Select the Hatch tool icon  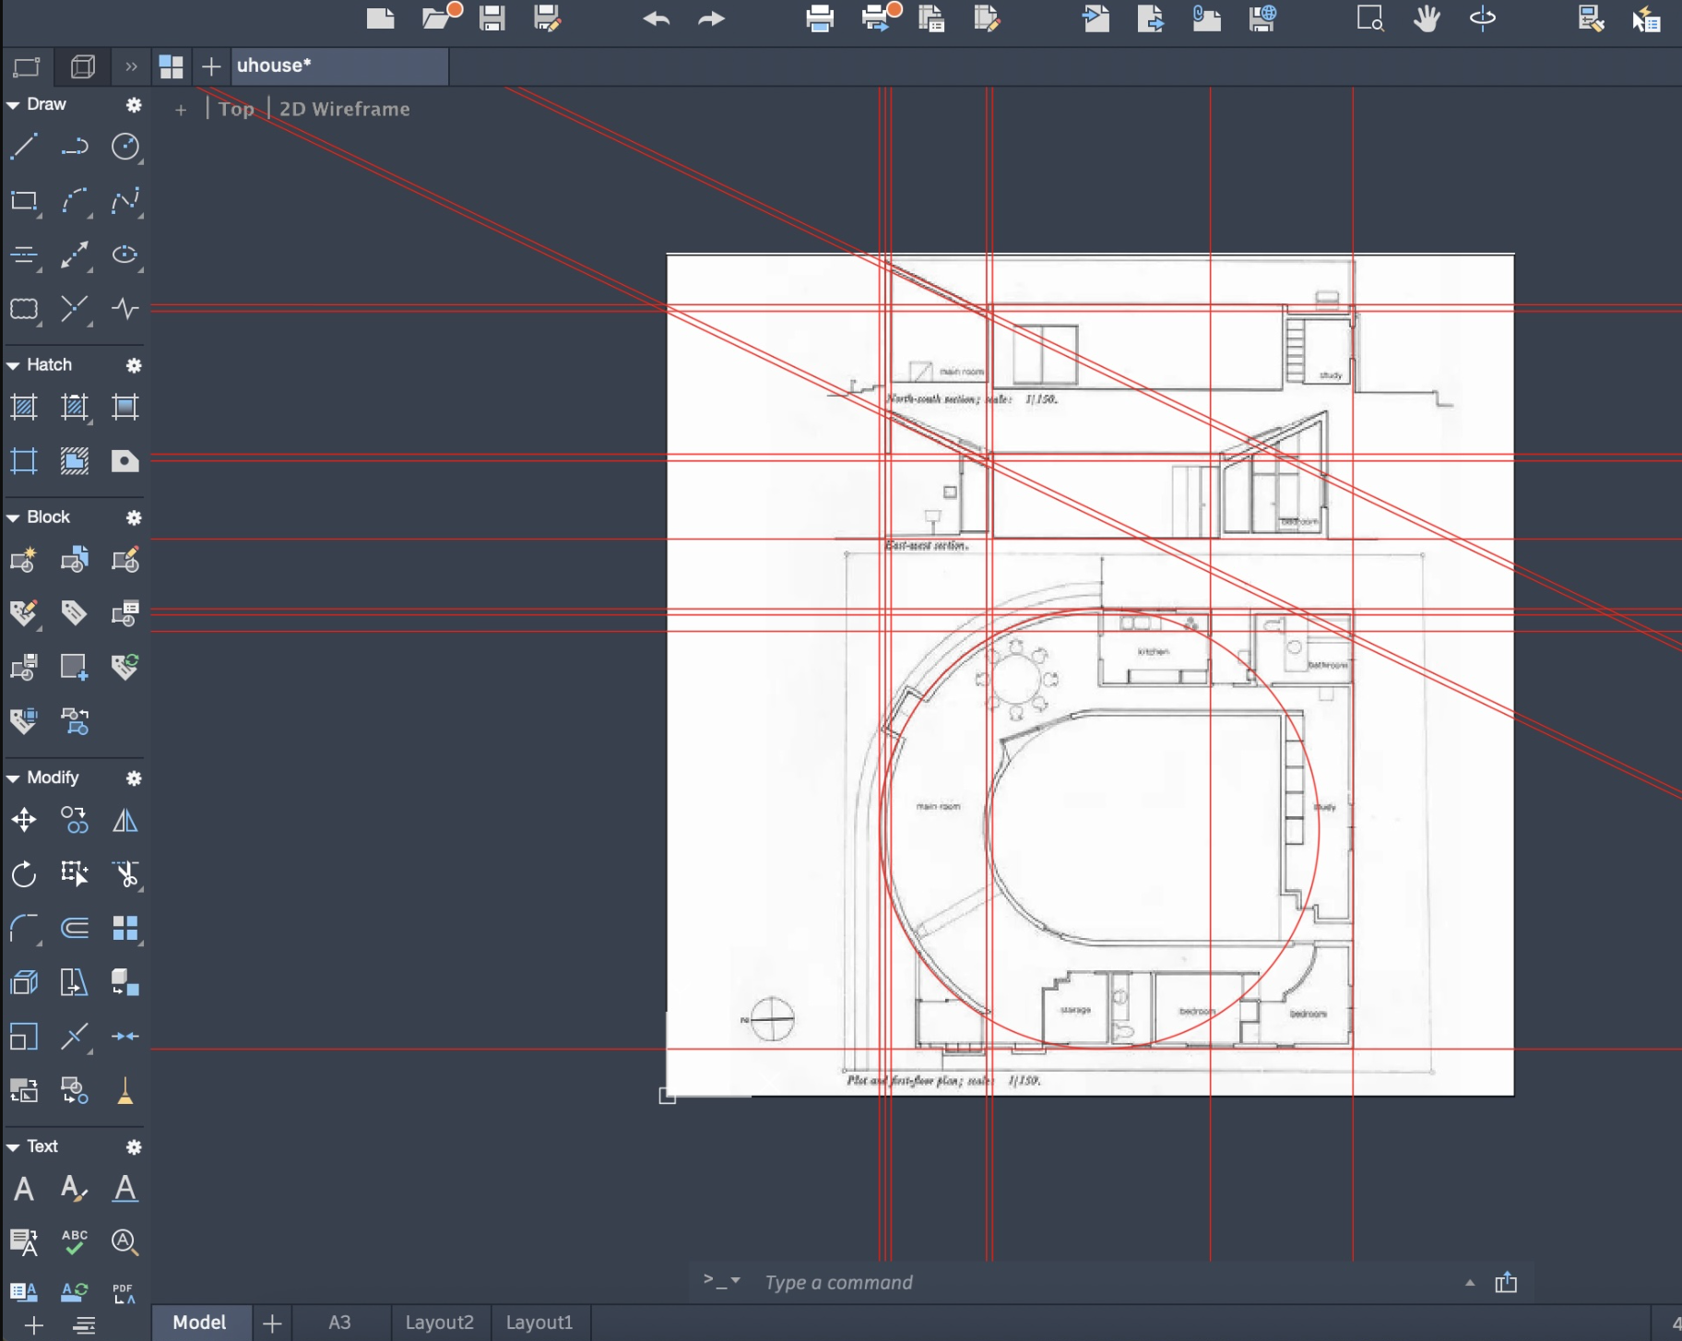pyautogui.click(x=24, y=407)
